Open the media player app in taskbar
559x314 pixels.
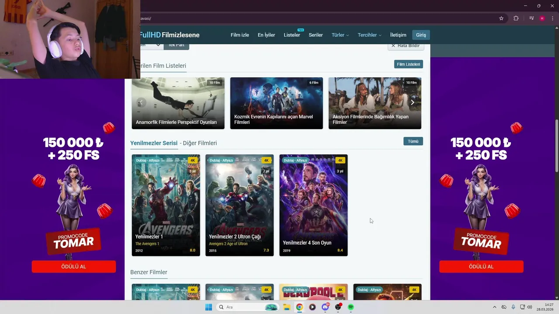(312, 307)
